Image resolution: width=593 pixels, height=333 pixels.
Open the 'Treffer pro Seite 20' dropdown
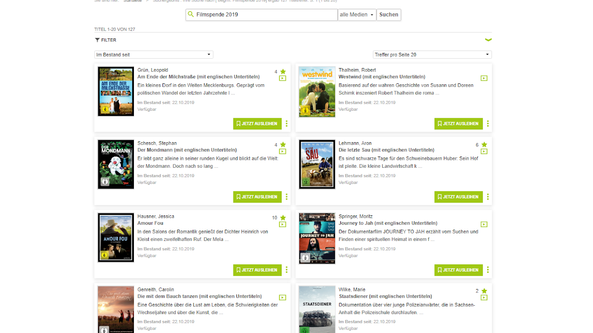click(432, 55)
